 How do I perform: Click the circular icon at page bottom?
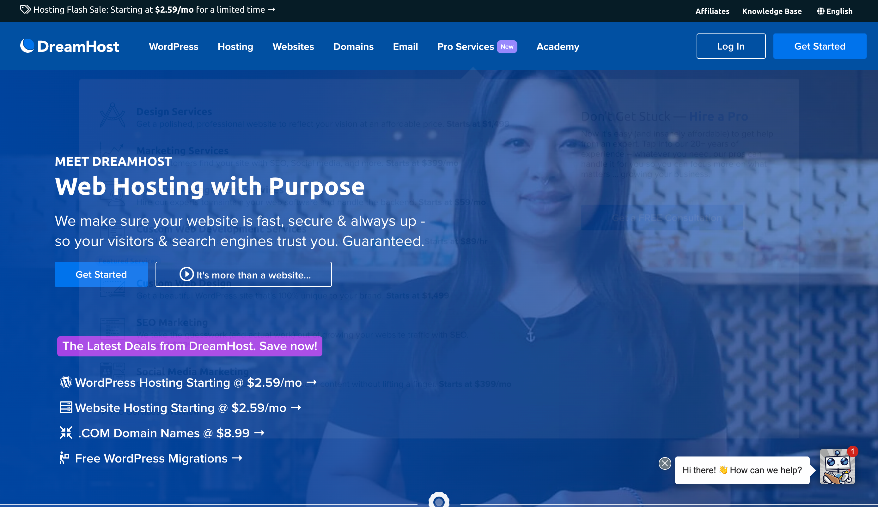click(x=439, y=500)
